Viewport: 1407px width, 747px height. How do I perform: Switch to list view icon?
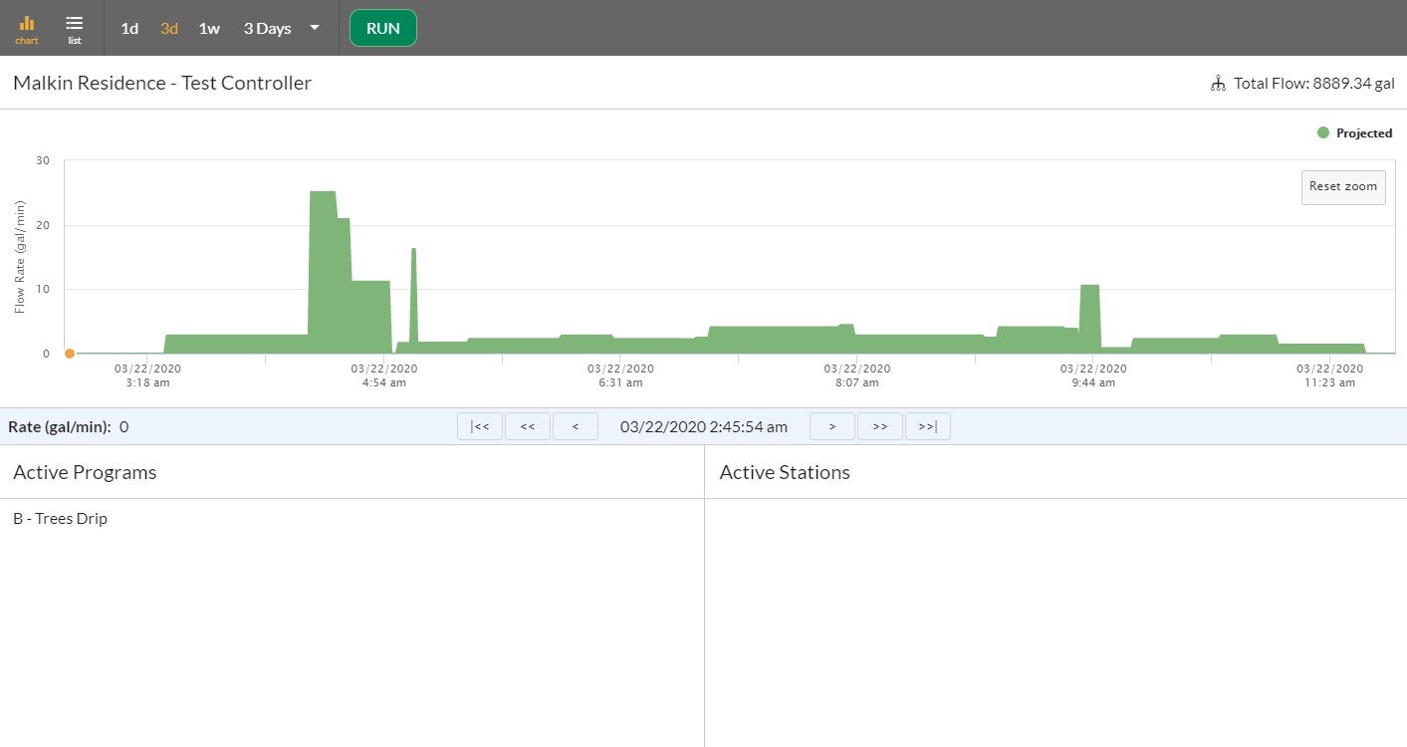click(75, 29)
